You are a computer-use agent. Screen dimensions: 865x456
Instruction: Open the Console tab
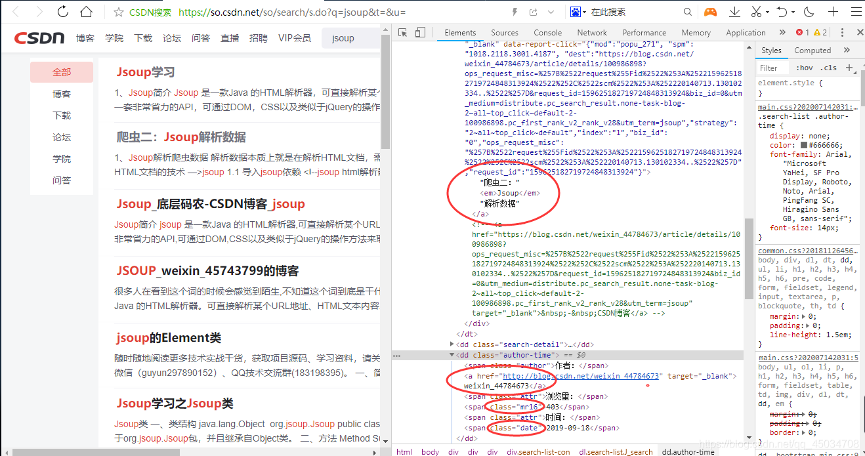pyautogui.click(x=547, y=32)
